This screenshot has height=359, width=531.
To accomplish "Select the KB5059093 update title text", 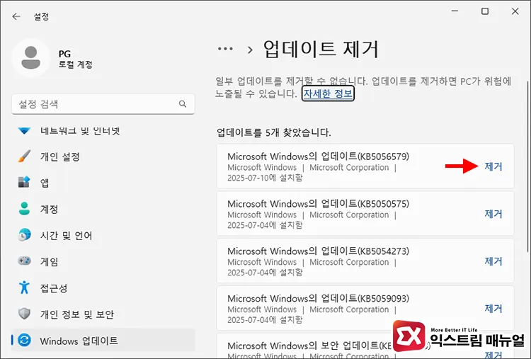I will [x=319, y=298].
